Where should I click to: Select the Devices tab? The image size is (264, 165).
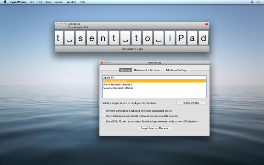click(126, 70)
